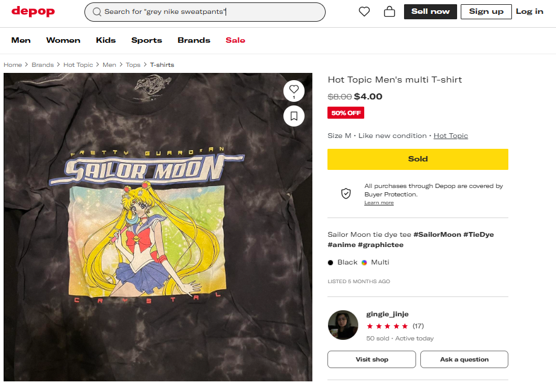Open the Women category menu
Screen dimensions: 556x388
63,40
